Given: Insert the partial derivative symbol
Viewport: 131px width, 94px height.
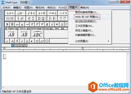Looking at the screenshot, I should pos(47,24).
